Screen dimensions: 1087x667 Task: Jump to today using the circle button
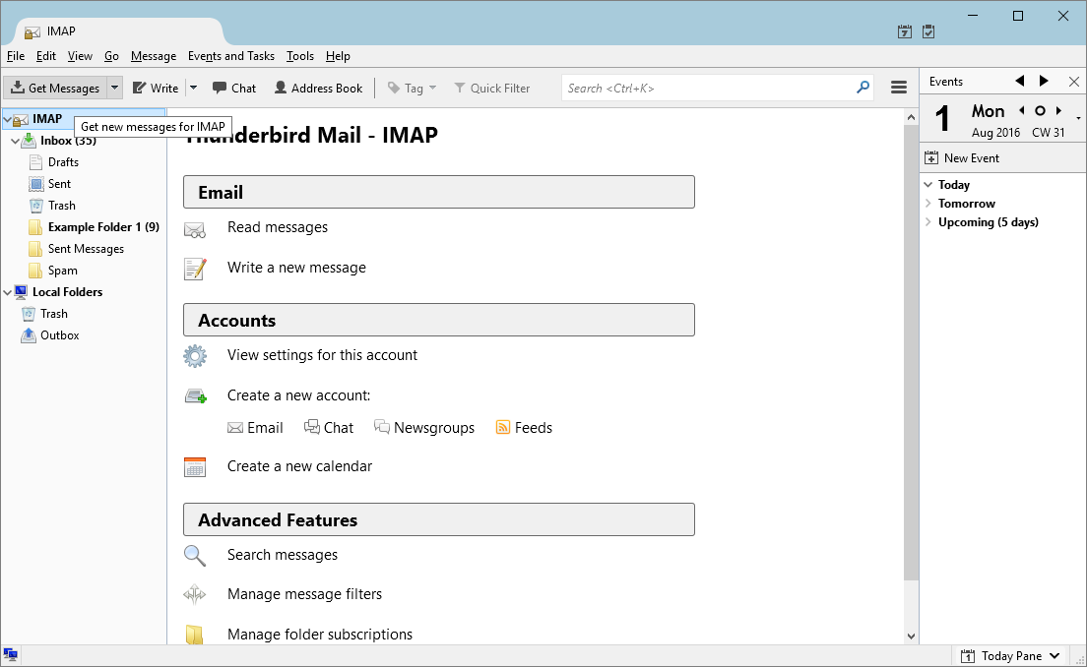click(1040, 111)
